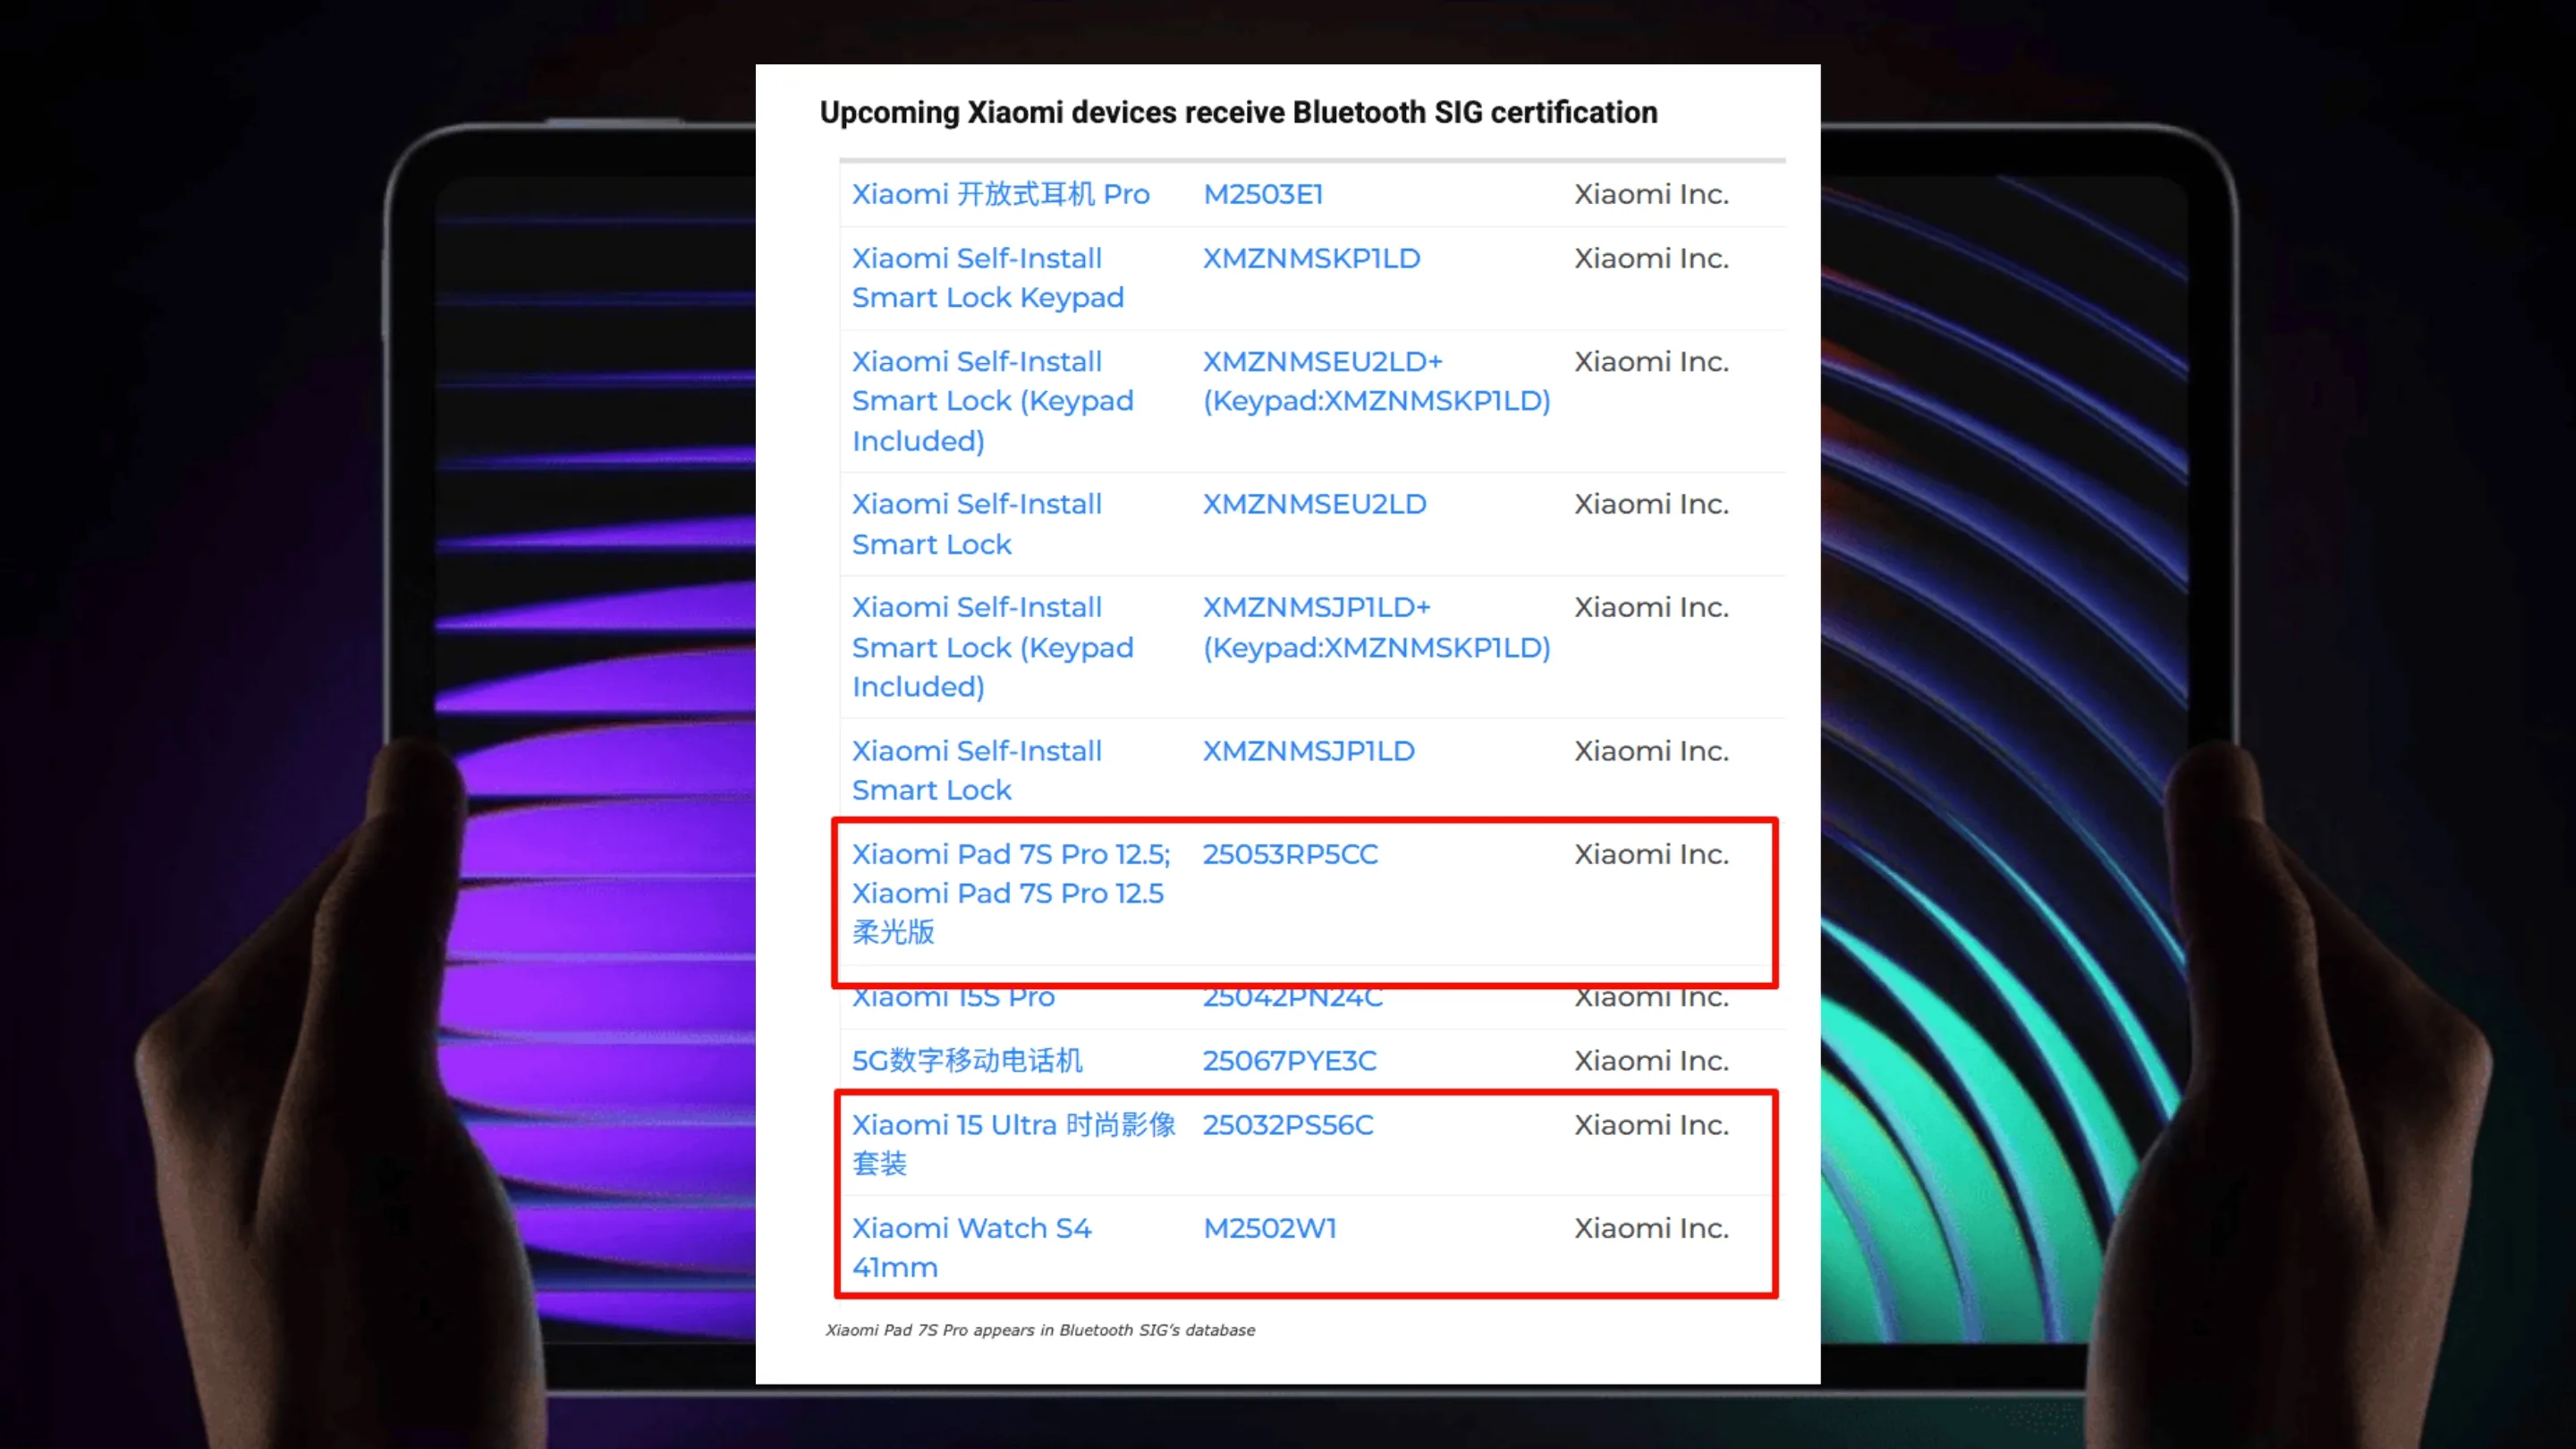Viewport: 2576px width, 1449px height.
Task: Open the Xiaomi 开放式耳机 Pro link
Action: tap(1000, 194)
